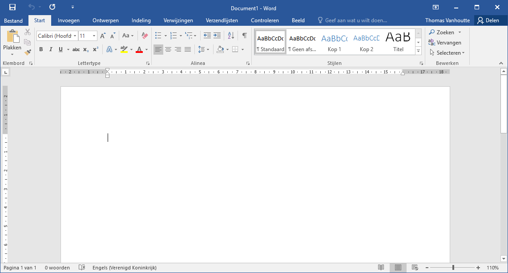Open the Bestand menu
508x273 pixels.
13,20
